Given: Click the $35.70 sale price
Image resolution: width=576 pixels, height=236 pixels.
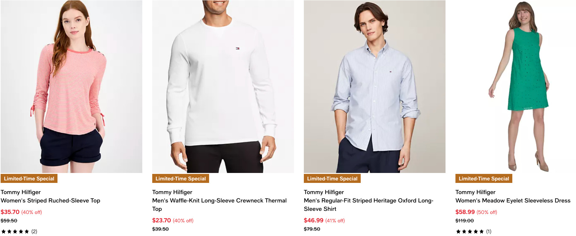Looking at the screenshot, I should tap(10, 212).
